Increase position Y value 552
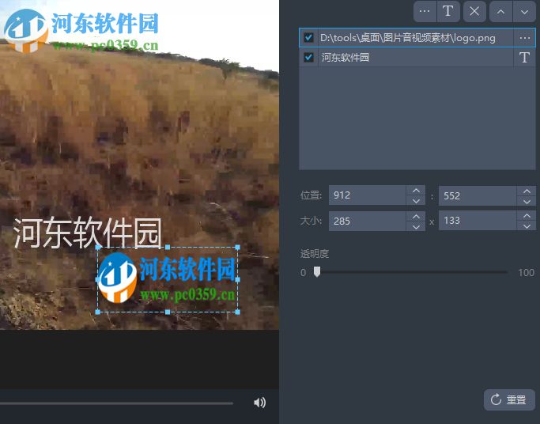 (527, 191)
